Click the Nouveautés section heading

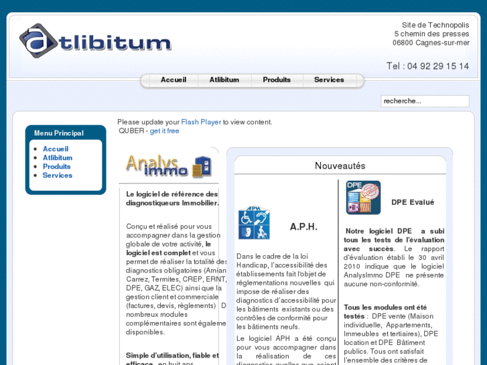[x=340, y=165]
